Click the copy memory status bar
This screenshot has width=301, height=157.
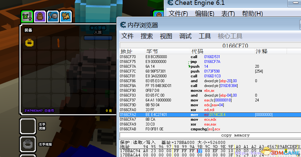click(210, 135)
